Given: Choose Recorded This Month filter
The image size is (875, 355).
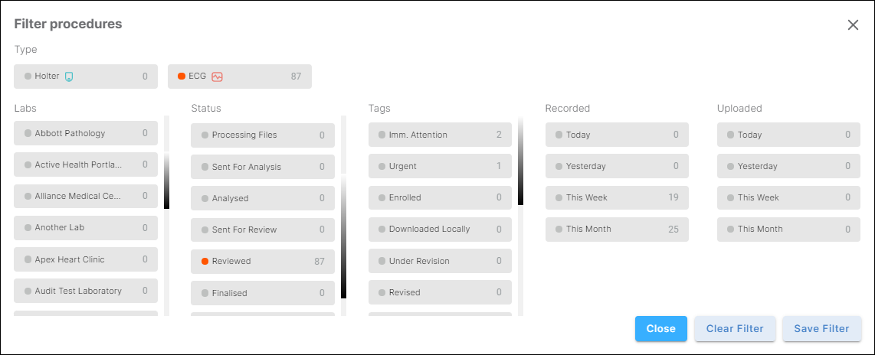Looking at the screenshot, I should (x=617, y=229).
